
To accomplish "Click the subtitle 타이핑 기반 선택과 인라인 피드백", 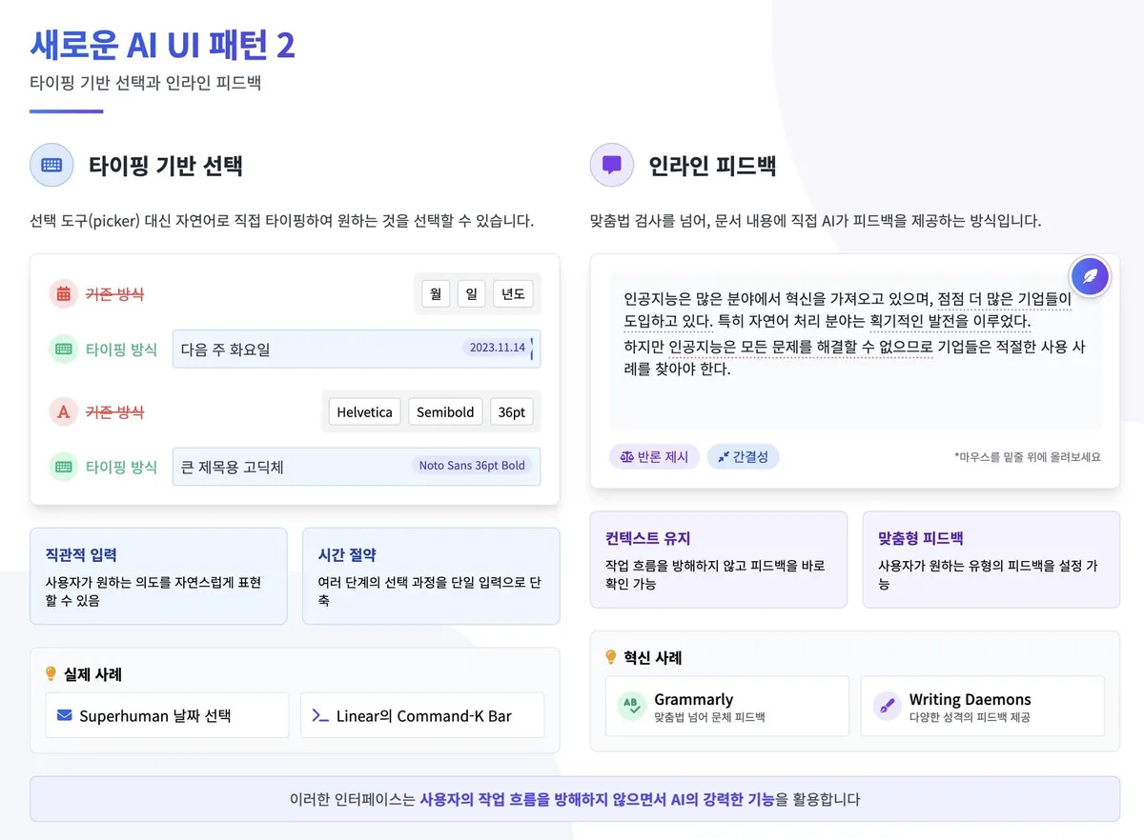I will pyautogui.click(x=146, y=84).
